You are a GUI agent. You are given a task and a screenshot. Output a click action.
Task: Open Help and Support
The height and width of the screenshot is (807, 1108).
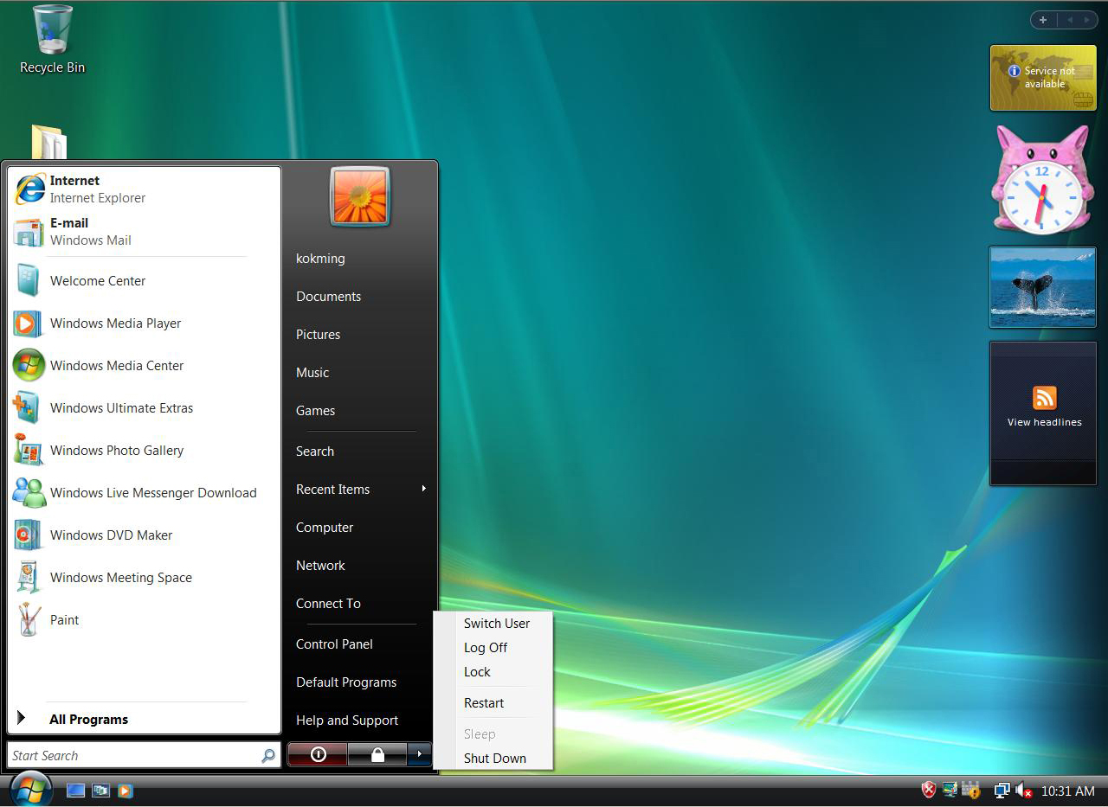[x=347, y=720]
